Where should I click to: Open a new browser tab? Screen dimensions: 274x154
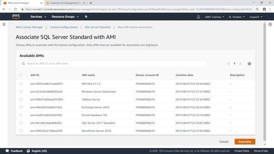pyautogui.click(x=91, y=3)
